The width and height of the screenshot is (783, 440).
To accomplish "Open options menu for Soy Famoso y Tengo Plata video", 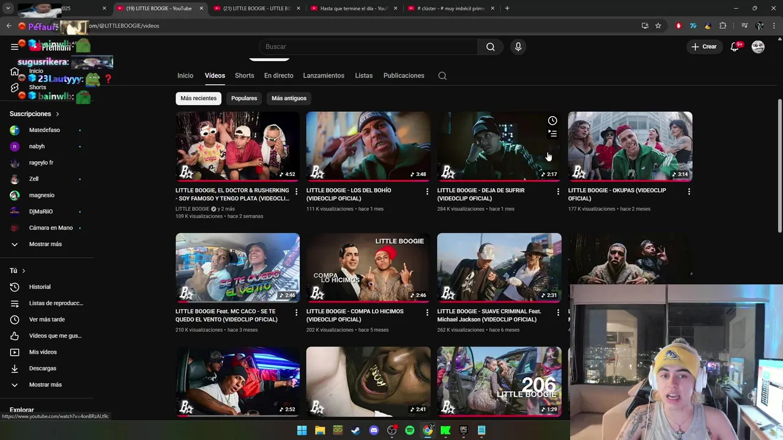I will [296, 191].
